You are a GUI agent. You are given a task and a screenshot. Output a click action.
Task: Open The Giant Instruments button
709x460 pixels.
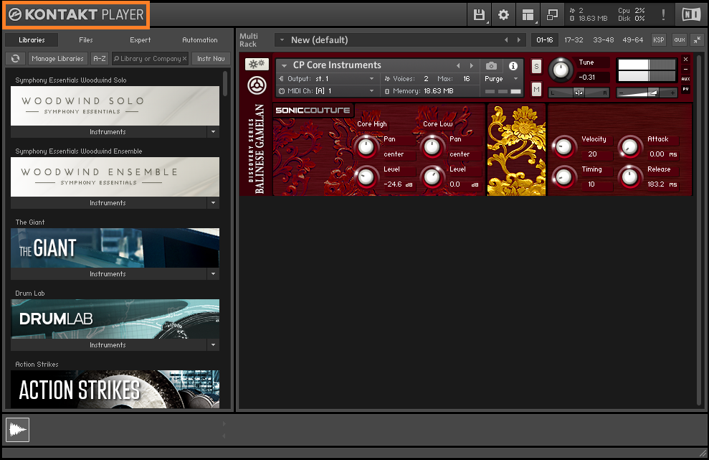108,274
